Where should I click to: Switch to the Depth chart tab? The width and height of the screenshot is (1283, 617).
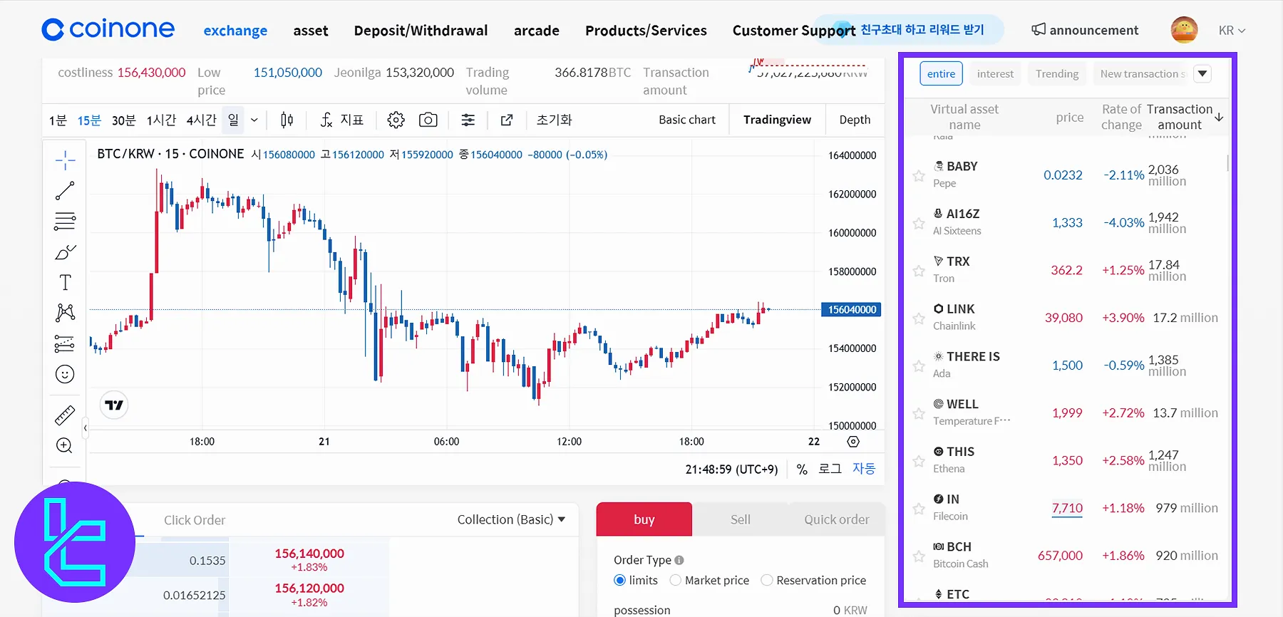[855, 120]
